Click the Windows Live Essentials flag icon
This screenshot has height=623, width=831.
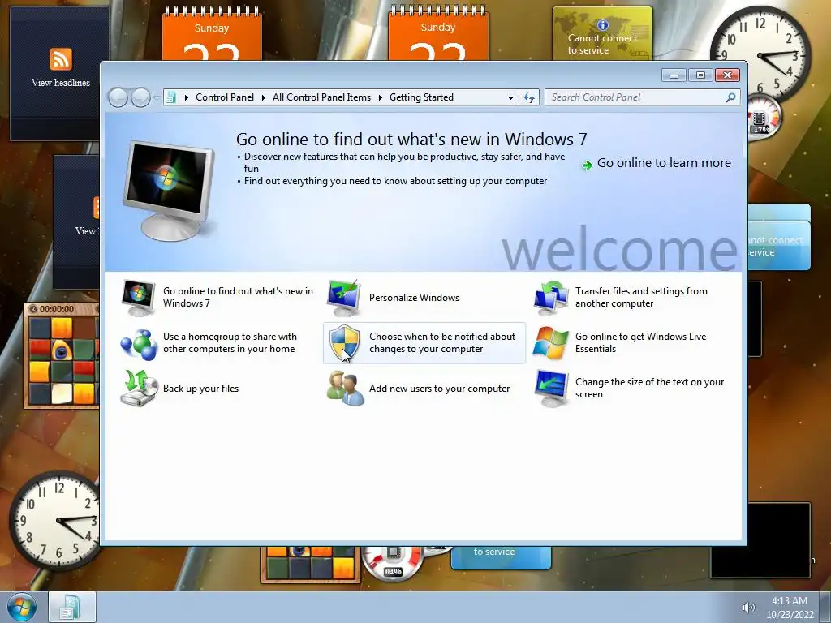[x=550, y=343]
